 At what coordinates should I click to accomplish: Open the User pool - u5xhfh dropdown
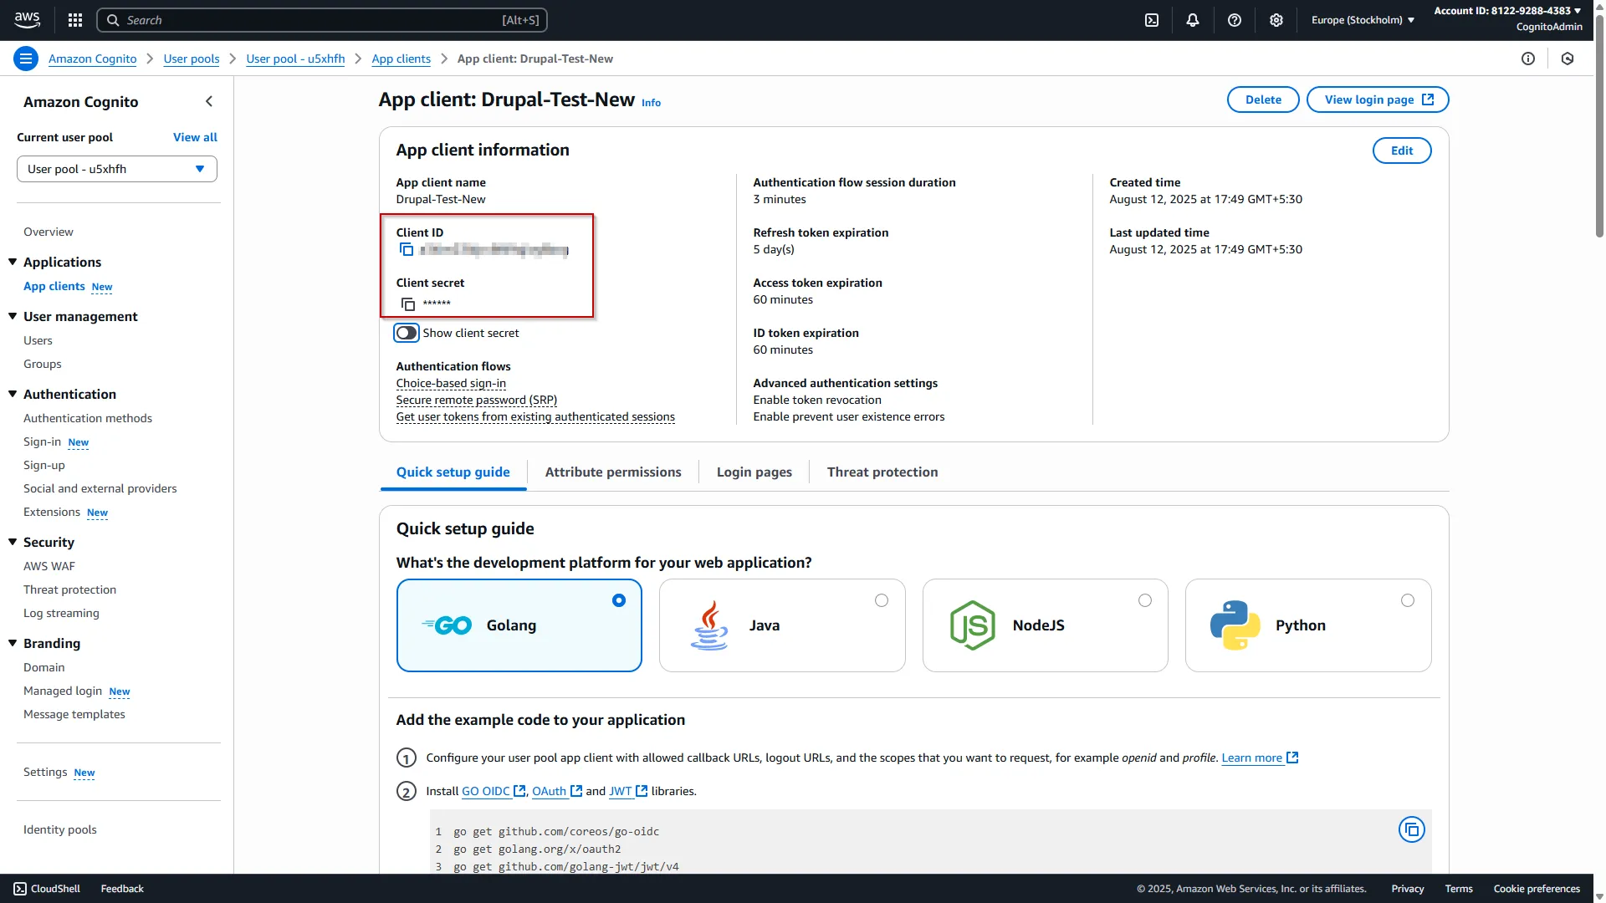[117, 169]
